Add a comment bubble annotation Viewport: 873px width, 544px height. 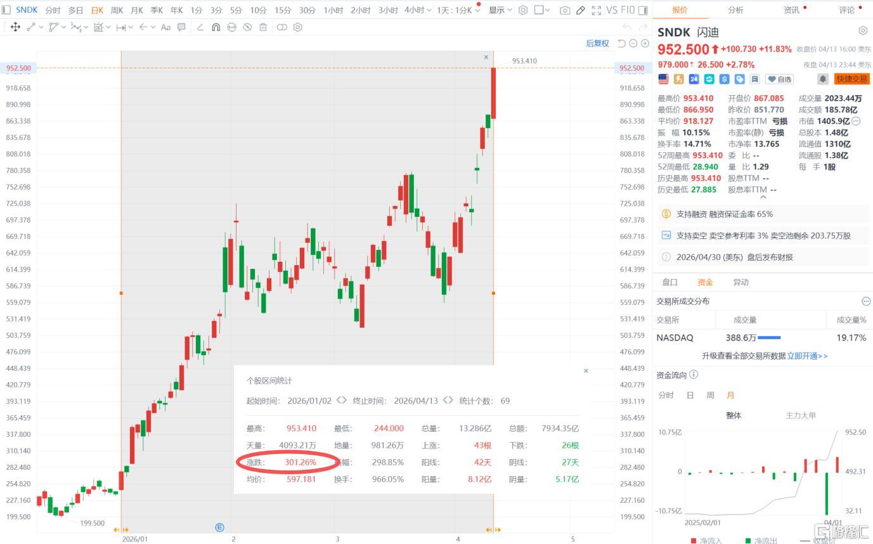[x=181, y=27]
